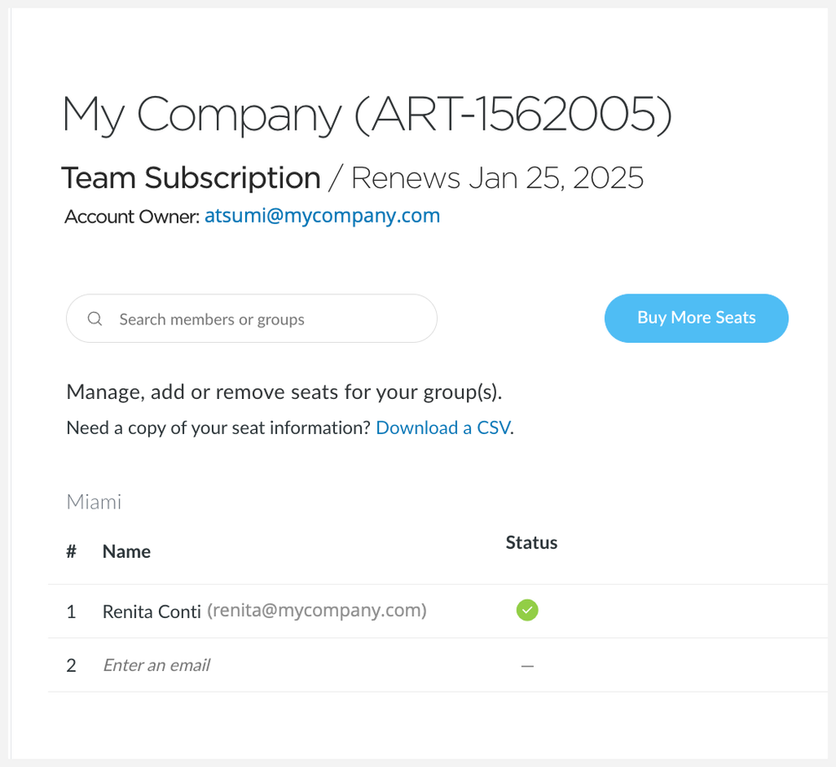Image resolution: width=836 pixels, height=767 pixels.
Task: Click the Team Subscription heading text
Action: [x=191, y=178]
